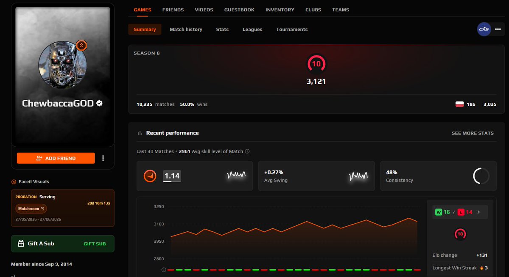509x277 pixels.
Task: Click the Matchroom probation tag
Action: tap(31, 208)
